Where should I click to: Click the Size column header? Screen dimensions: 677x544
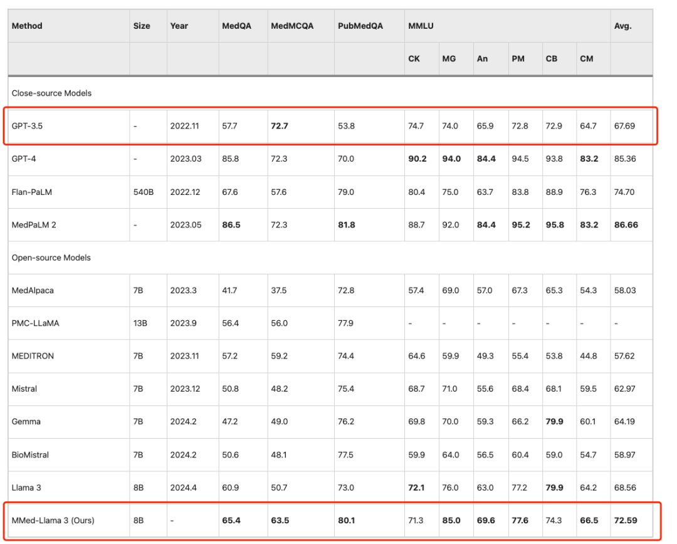(142, 26)
